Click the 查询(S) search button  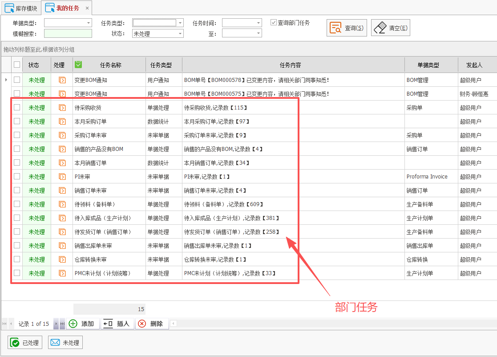(x=347, y=27)
